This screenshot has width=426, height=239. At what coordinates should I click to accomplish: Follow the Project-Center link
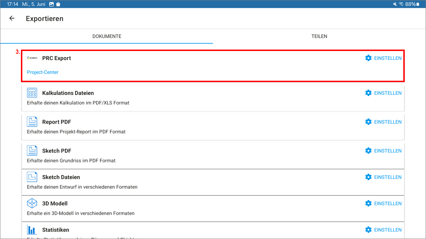tap(43, 72)
